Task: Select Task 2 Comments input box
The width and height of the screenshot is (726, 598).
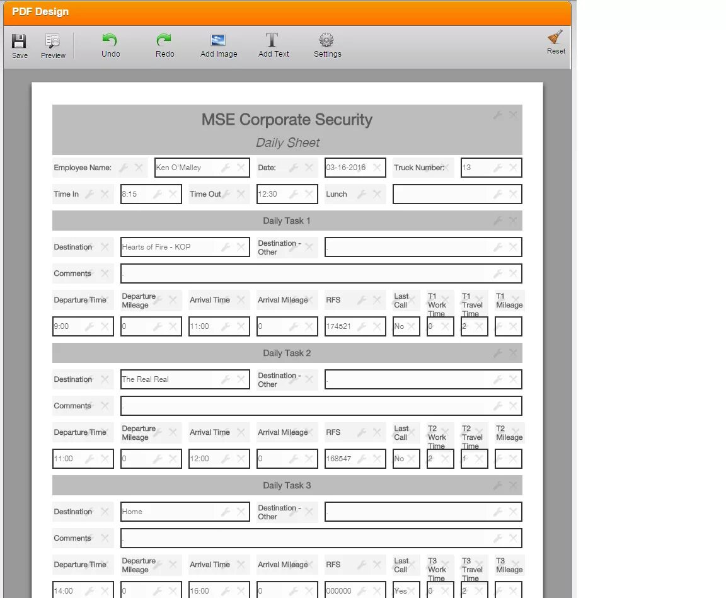Action: [x=321, y=405]
